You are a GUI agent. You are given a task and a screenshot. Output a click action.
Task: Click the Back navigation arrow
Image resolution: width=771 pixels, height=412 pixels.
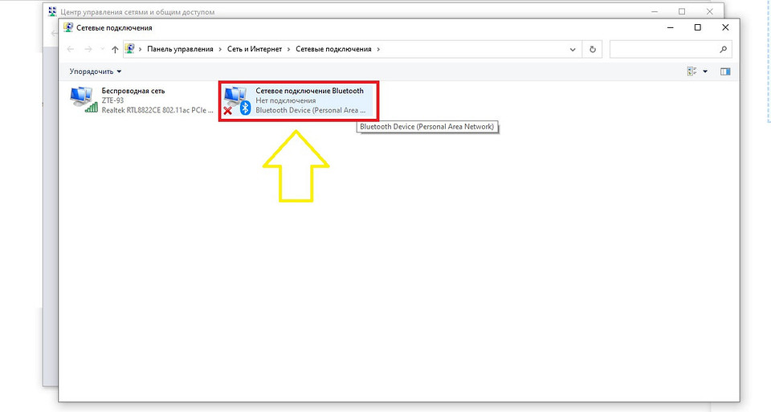[x=70, y=49]
